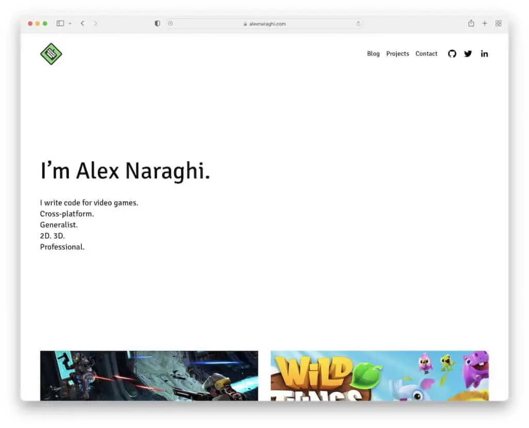Click Safari's Share icon
529x428 pixels.
tap(471, 23)
